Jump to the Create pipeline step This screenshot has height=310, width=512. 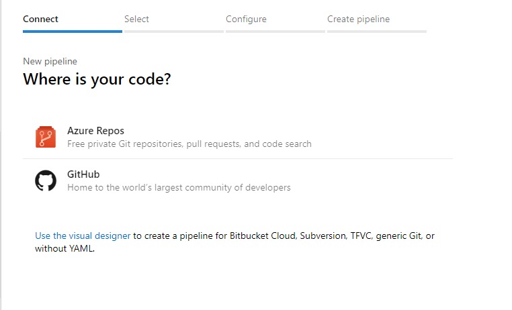coord(358,19)
